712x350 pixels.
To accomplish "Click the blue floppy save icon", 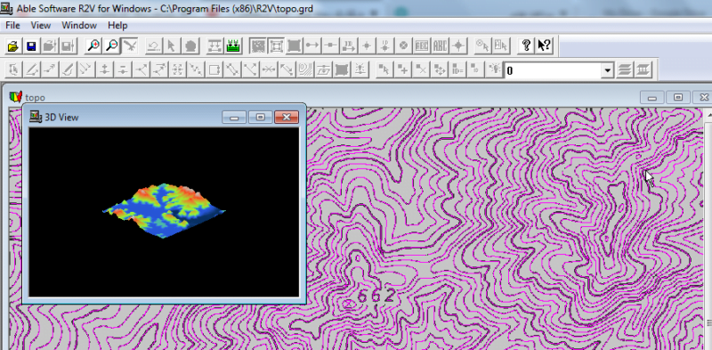I will (x=31, y=45).
